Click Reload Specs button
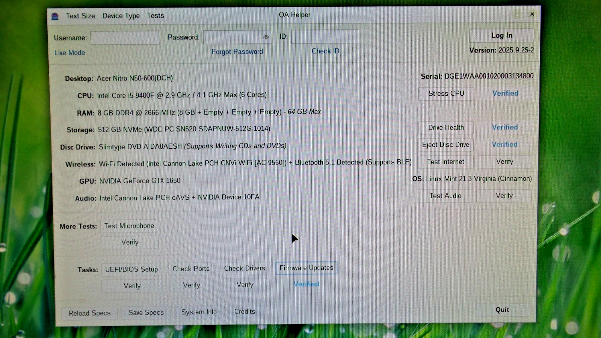 (89, 313)
